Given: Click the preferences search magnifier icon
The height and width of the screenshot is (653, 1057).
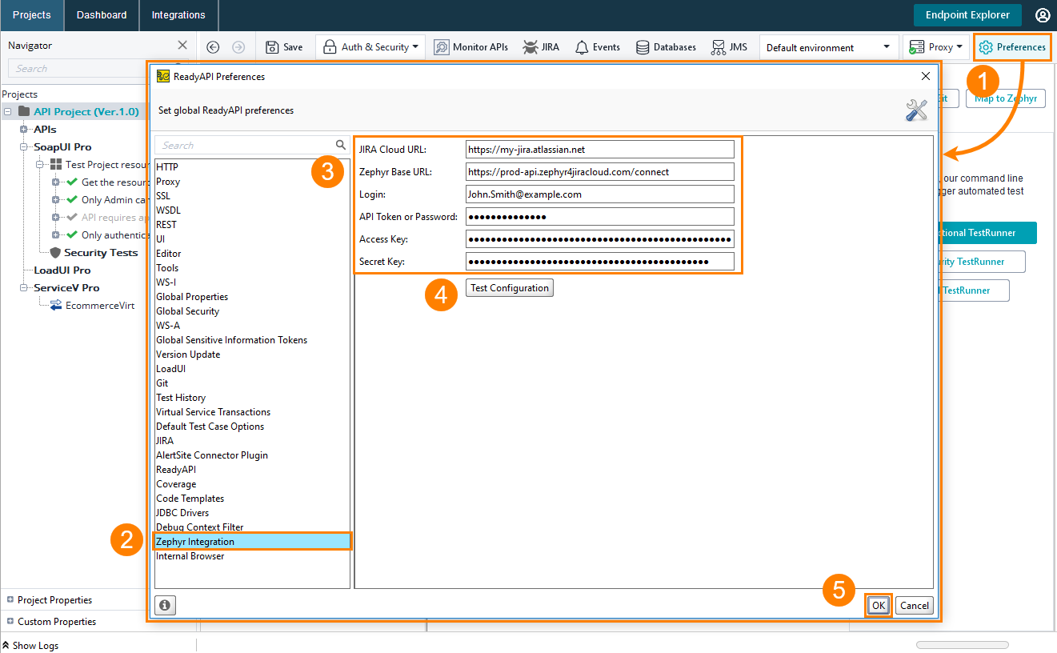Looking at the screenshot, I should pyautogui.click(x=341, y=145).
